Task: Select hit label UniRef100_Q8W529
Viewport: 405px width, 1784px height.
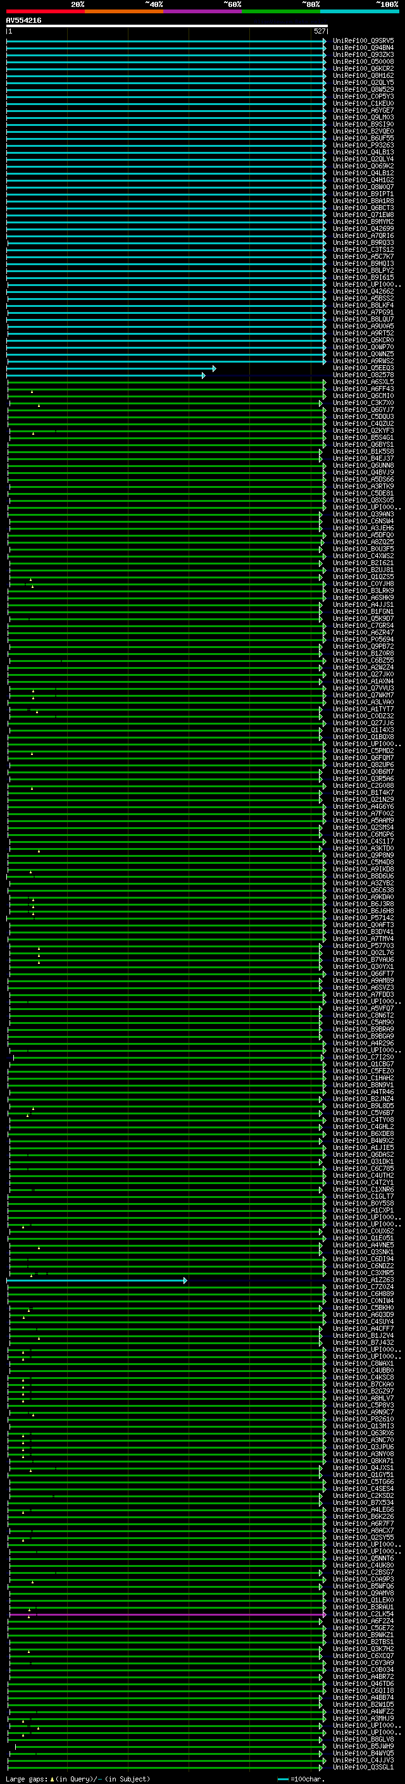Action: coord(363,89)
